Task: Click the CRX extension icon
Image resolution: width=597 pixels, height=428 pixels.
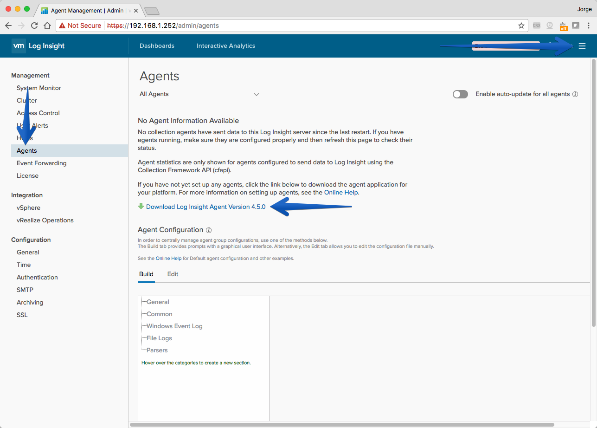Action: pos(537,26)
